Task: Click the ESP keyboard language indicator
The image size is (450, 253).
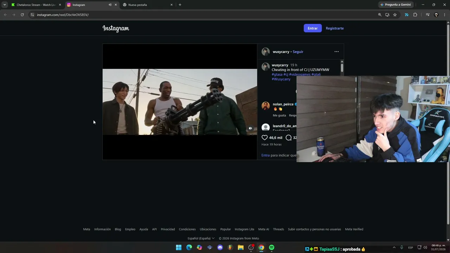Action: pos(411,247)
